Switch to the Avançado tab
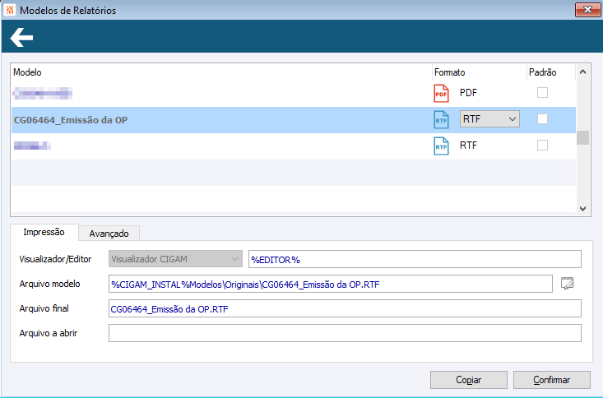This screenshot has height=398, width=603. [x=109, y=234]
